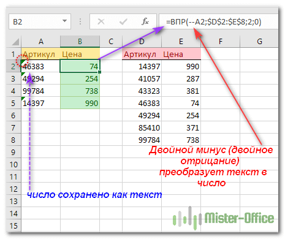Click cell D3 containing 41057

tap(142, 78)
